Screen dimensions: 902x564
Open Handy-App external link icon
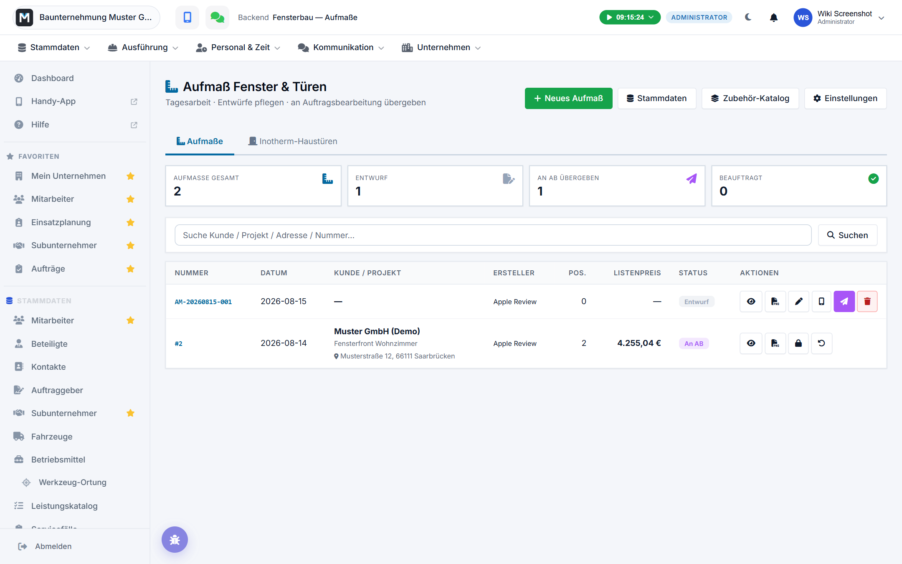(x=134, y=102)
